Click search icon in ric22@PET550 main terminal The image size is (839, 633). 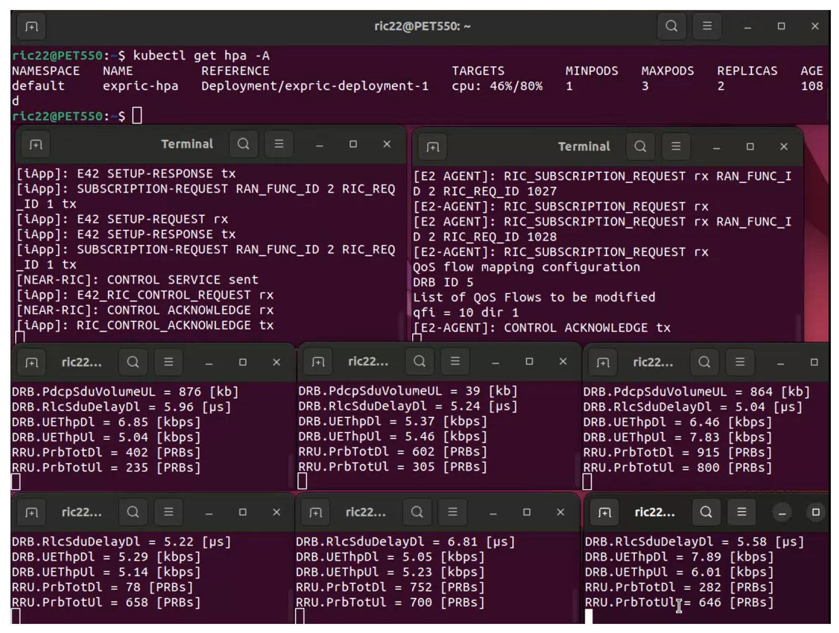pyautogui.click(x=671, y=26)
